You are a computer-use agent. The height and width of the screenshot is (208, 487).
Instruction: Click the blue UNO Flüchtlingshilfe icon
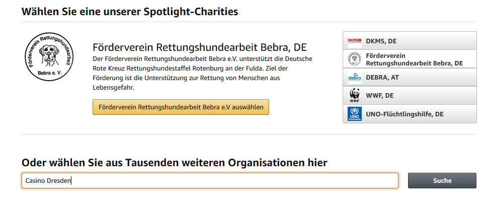click(x=354, y=114)
